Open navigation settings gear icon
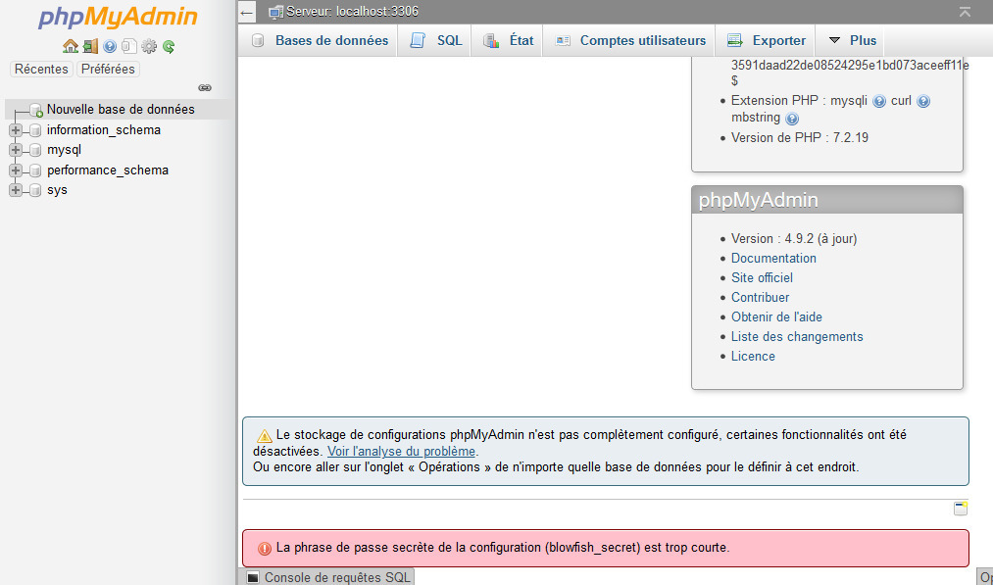 coord(149,46)
